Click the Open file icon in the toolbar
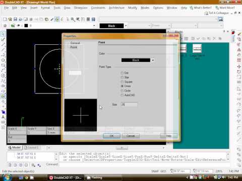Image resolution: width=242 pixels, height=181 pixels. 10,19
